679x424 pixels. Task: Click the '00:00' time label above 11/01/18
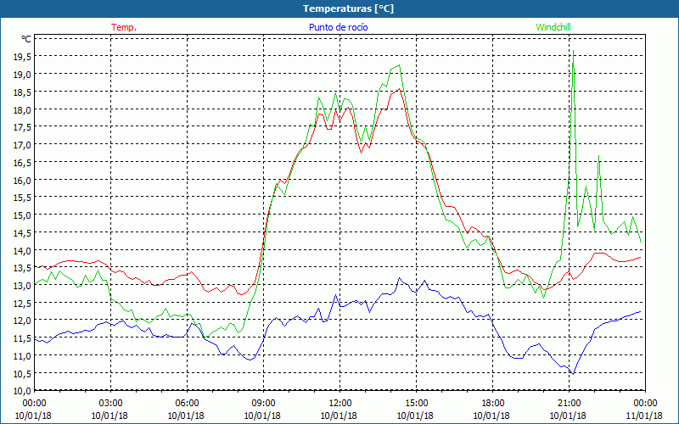[x=646, y=404]
